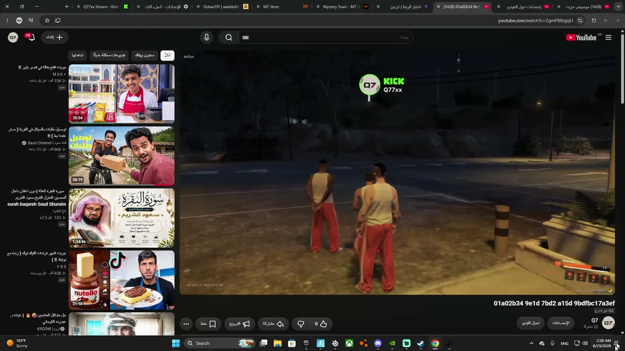Open Discord from the taskbar

(x=377, y=343)
